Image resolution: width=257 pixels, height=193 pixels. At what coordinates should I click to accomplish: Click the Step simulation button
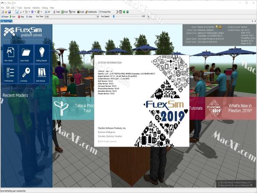(x=29, y=17)
